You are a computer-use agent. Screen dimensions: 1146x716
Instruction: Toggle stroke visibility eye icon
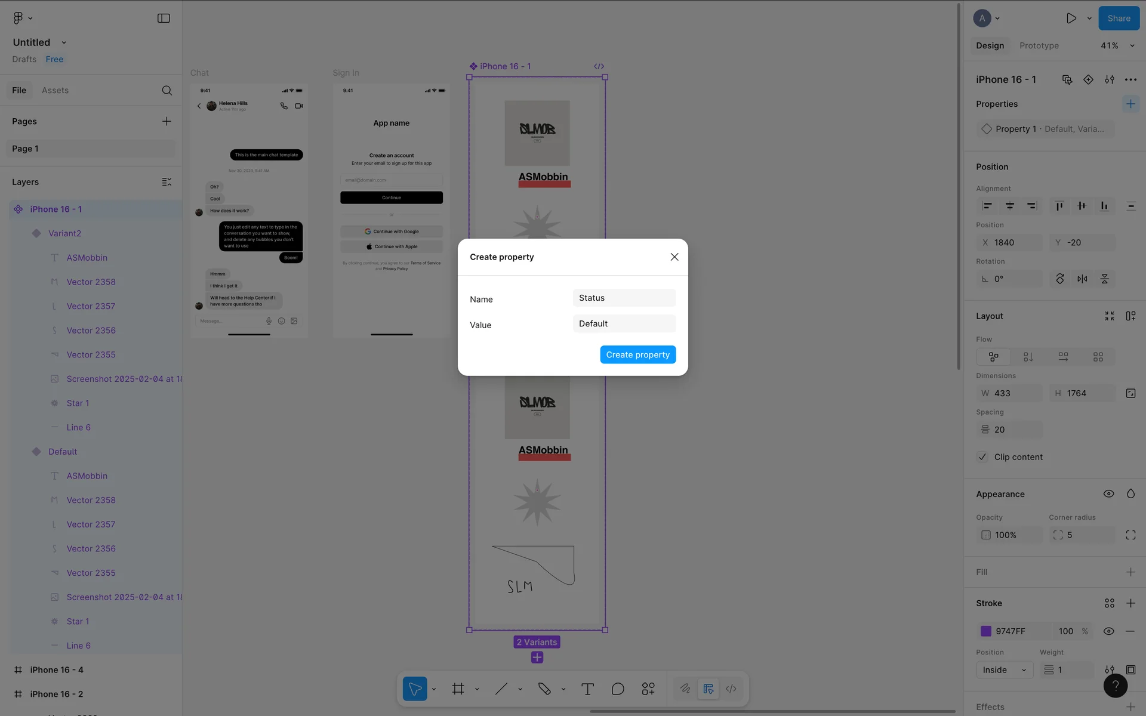[x=1108, y=631]
